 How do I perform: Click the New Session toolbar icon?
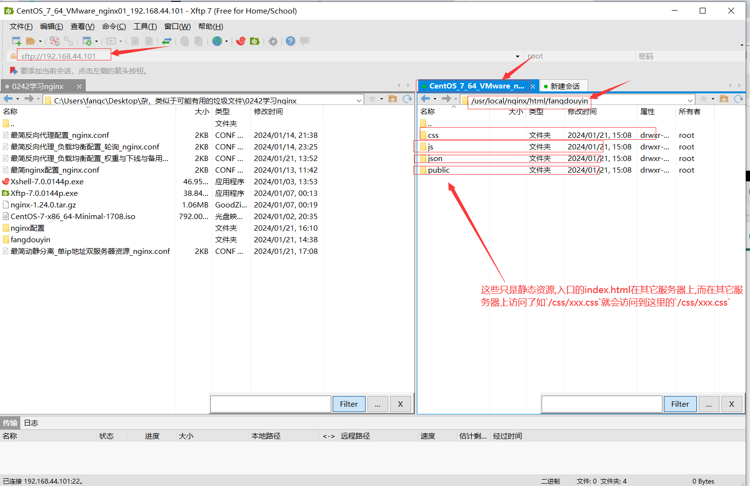pyautogui.click(x=16, y=41)
